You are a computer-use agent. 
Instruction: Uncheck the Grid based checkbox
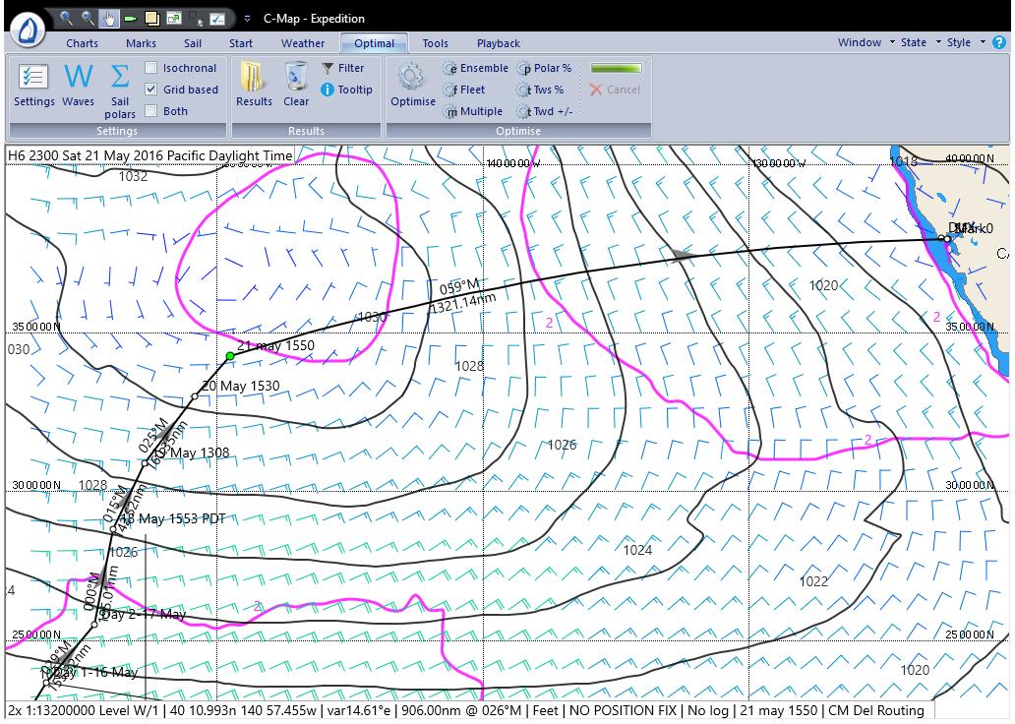151,90
